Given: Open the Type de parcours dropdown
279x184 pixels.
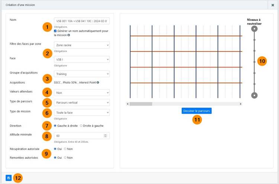Looking at the screenshot, I should tap(82, 102).
